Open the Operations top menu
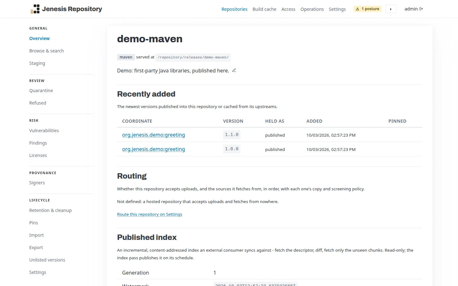458x286 pixels. pos(312,9)
